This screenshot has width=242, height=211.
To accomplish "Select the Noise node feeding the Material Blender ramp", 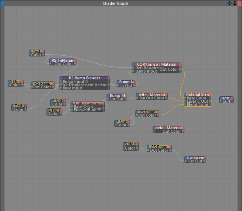I will coord(122,123).
